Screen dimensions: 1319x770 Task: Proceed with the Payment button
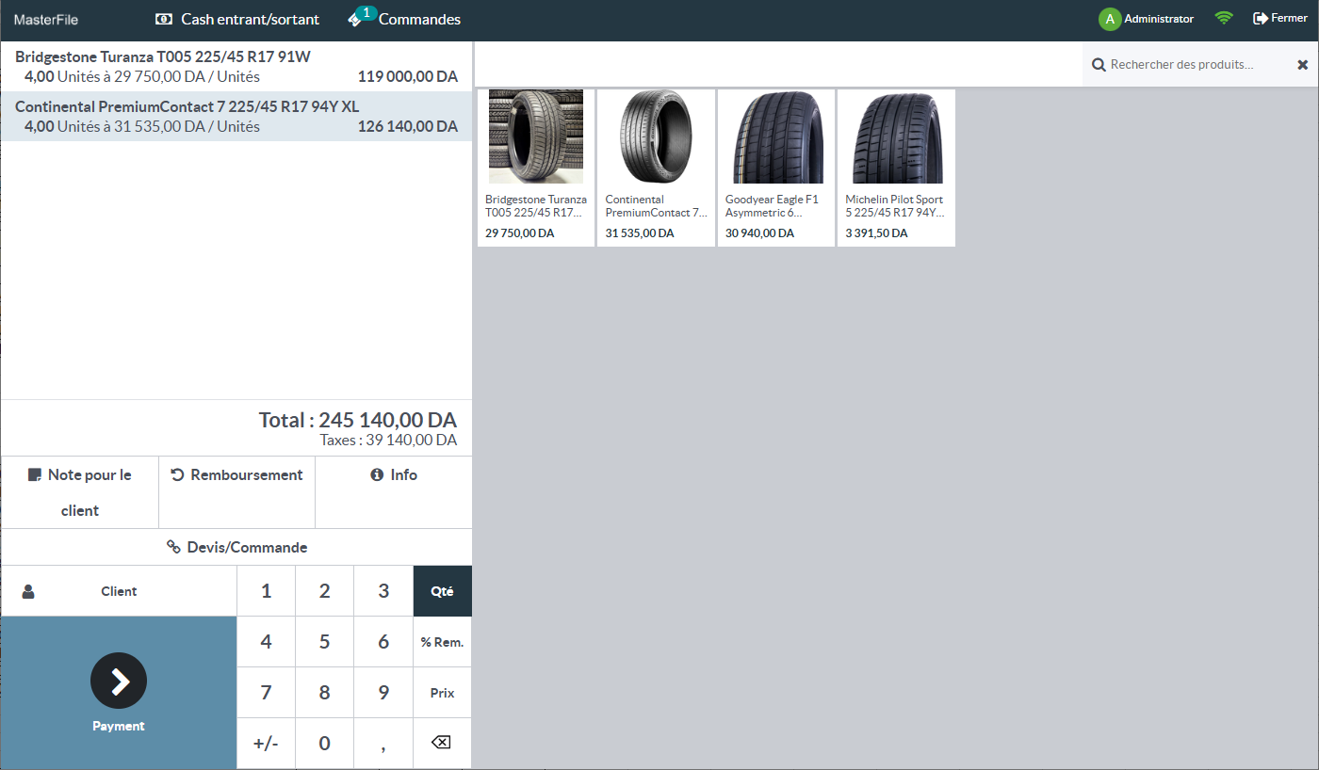tap(119, 693)
